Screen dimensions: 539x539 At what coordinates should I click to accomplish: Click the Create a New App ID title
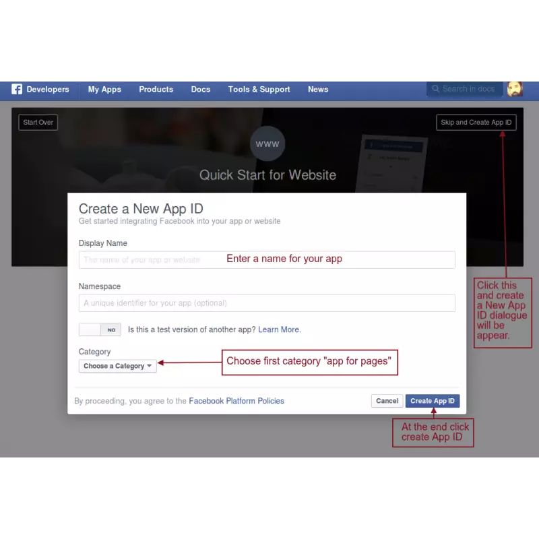tap(141, 209)
